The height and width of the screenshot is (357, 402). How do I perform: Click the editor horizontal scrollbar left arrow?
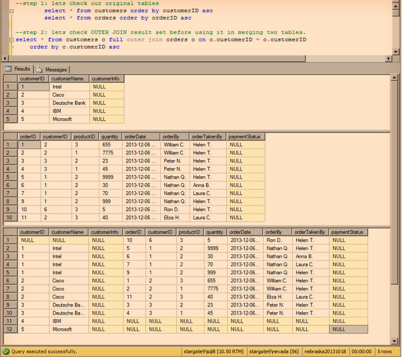(x=5, y=59)
